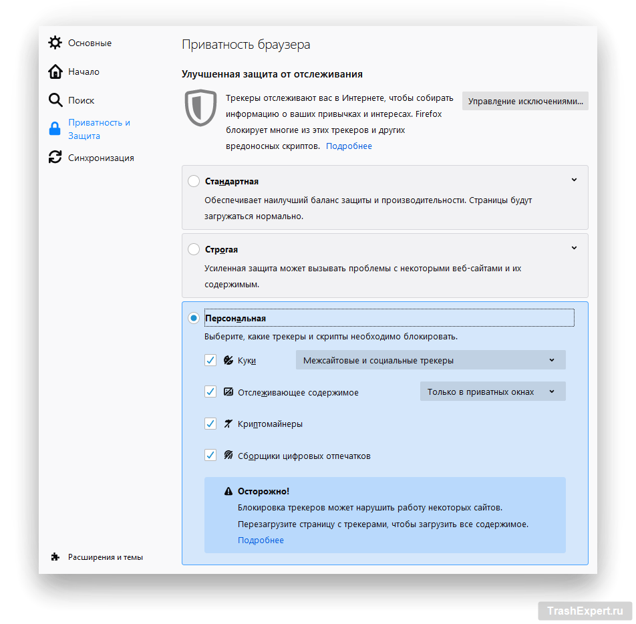Click the Управление исключениями button

pos(525,101)
